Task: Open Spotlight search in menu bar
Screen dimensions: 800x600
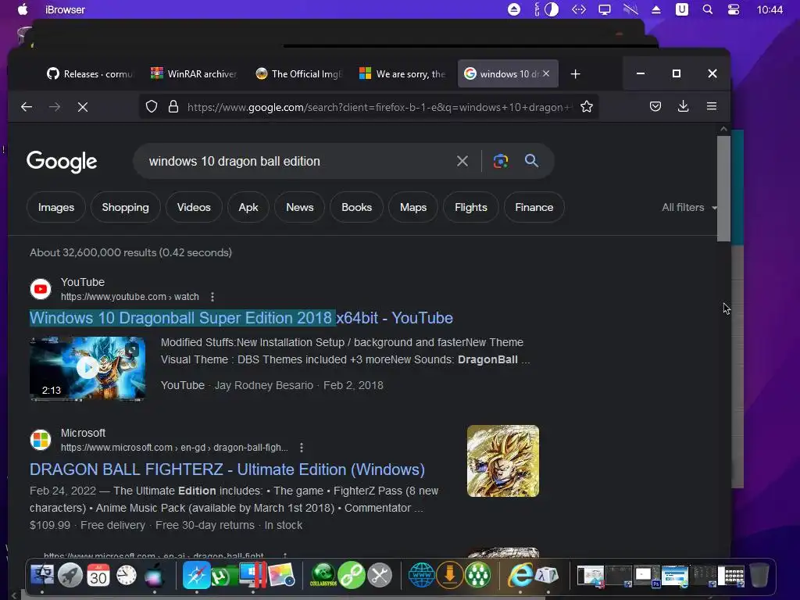Action: [x=708, y=9]
